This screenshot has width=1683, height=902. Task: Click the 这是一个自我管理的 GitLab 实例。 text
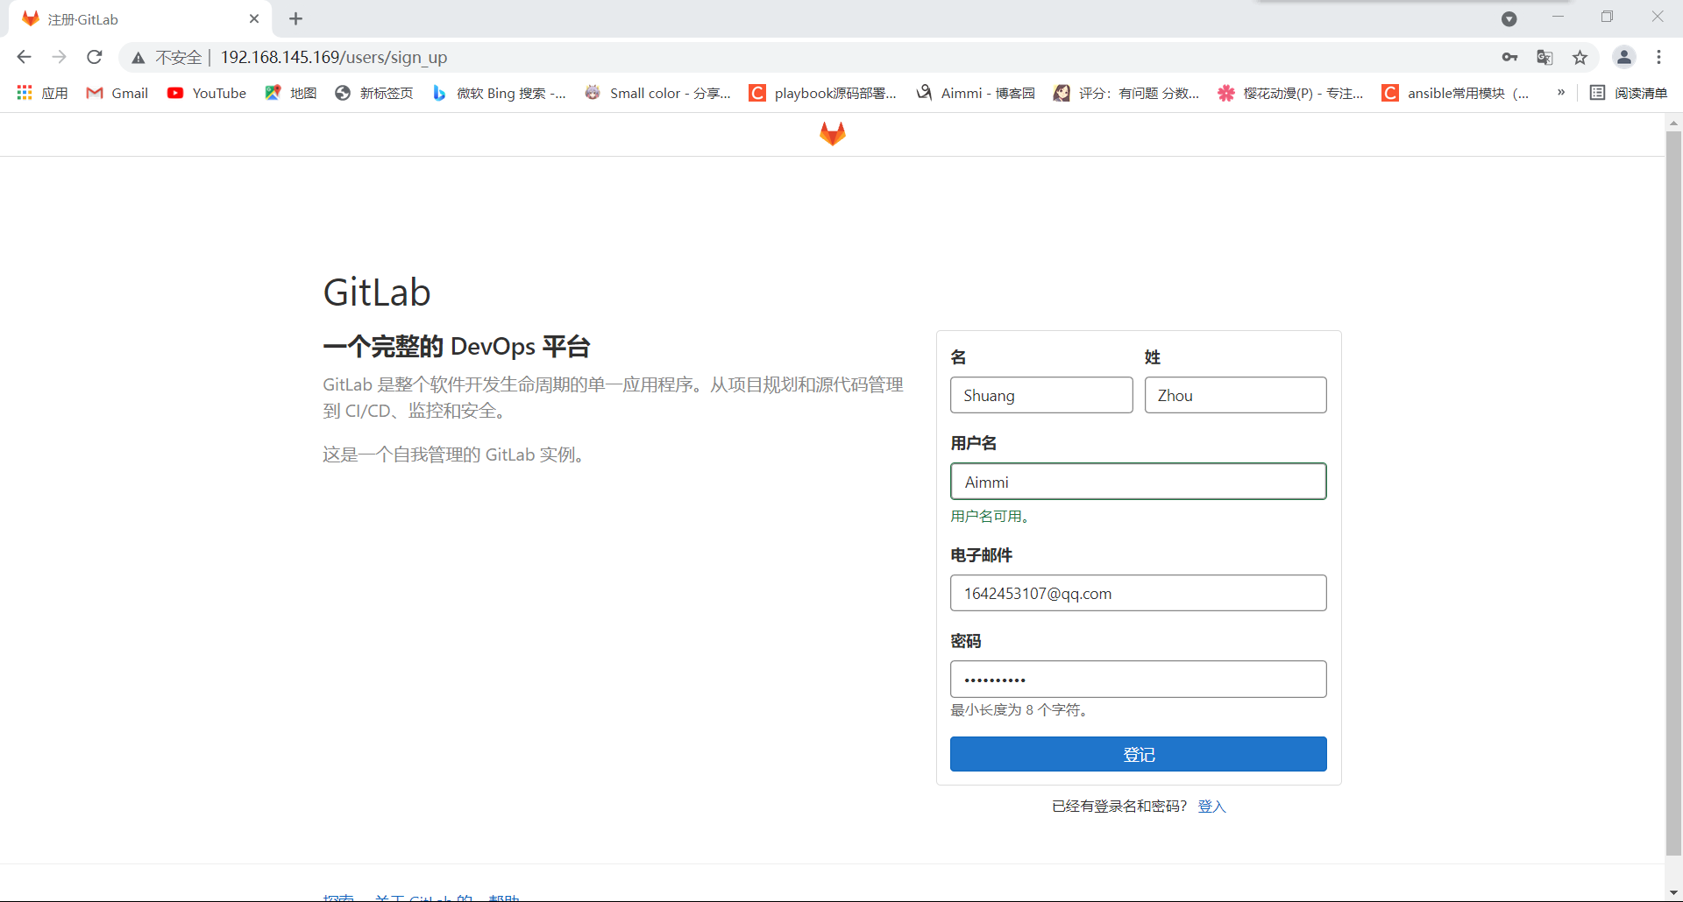tap(454, 455)
